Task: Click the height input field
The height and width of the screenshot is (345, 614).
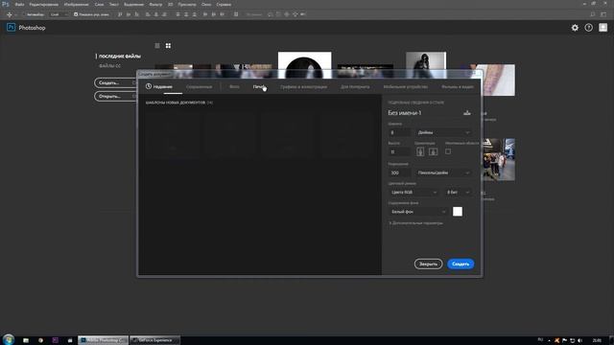Action: click(399, 151)
